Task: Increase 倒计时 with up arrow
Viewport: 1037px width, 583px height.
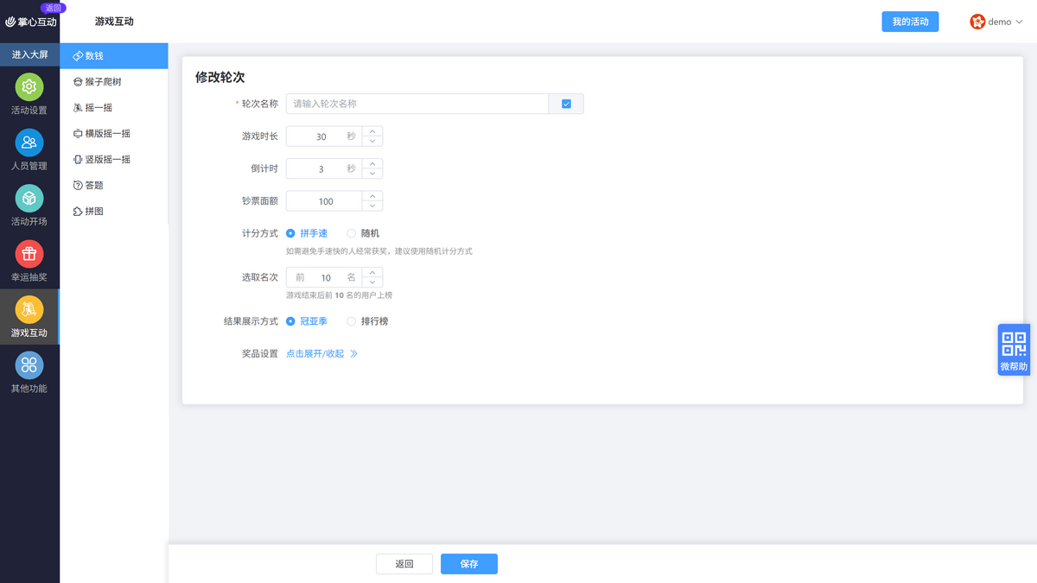Action: point(372,163)
